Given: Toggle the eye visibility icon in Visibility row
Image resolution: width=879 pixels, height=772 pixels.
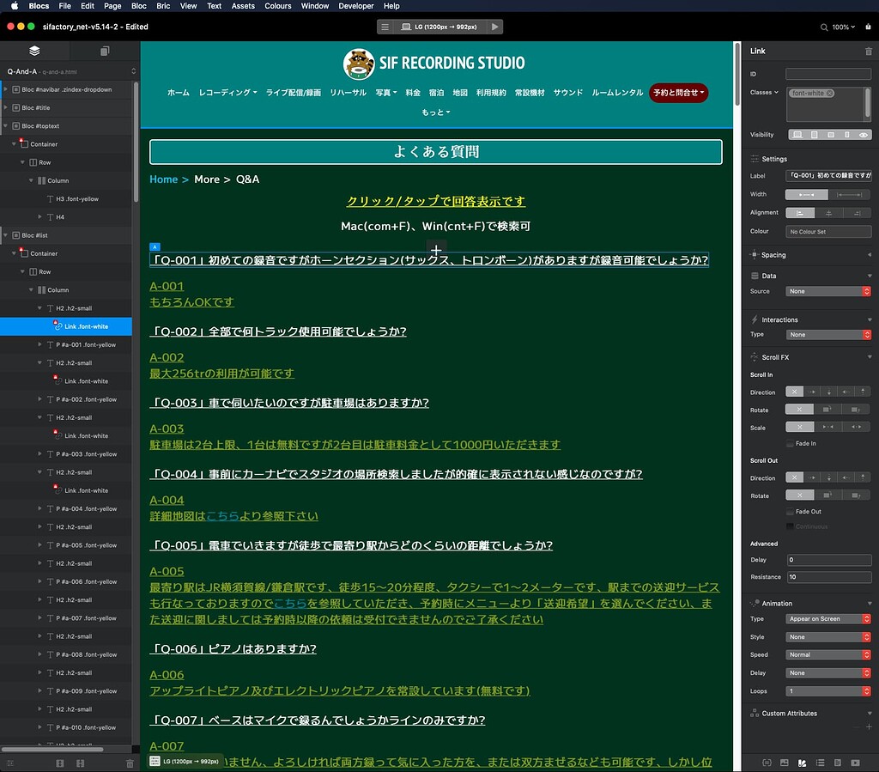Looking at the screenshot, I should point(864,135).
